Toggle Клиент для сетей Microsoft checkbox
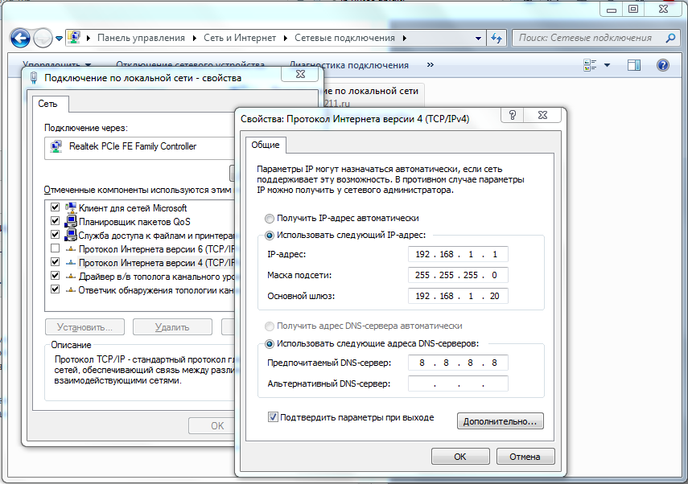The height and width of the screenshot is (484, 688). (55, 207)
